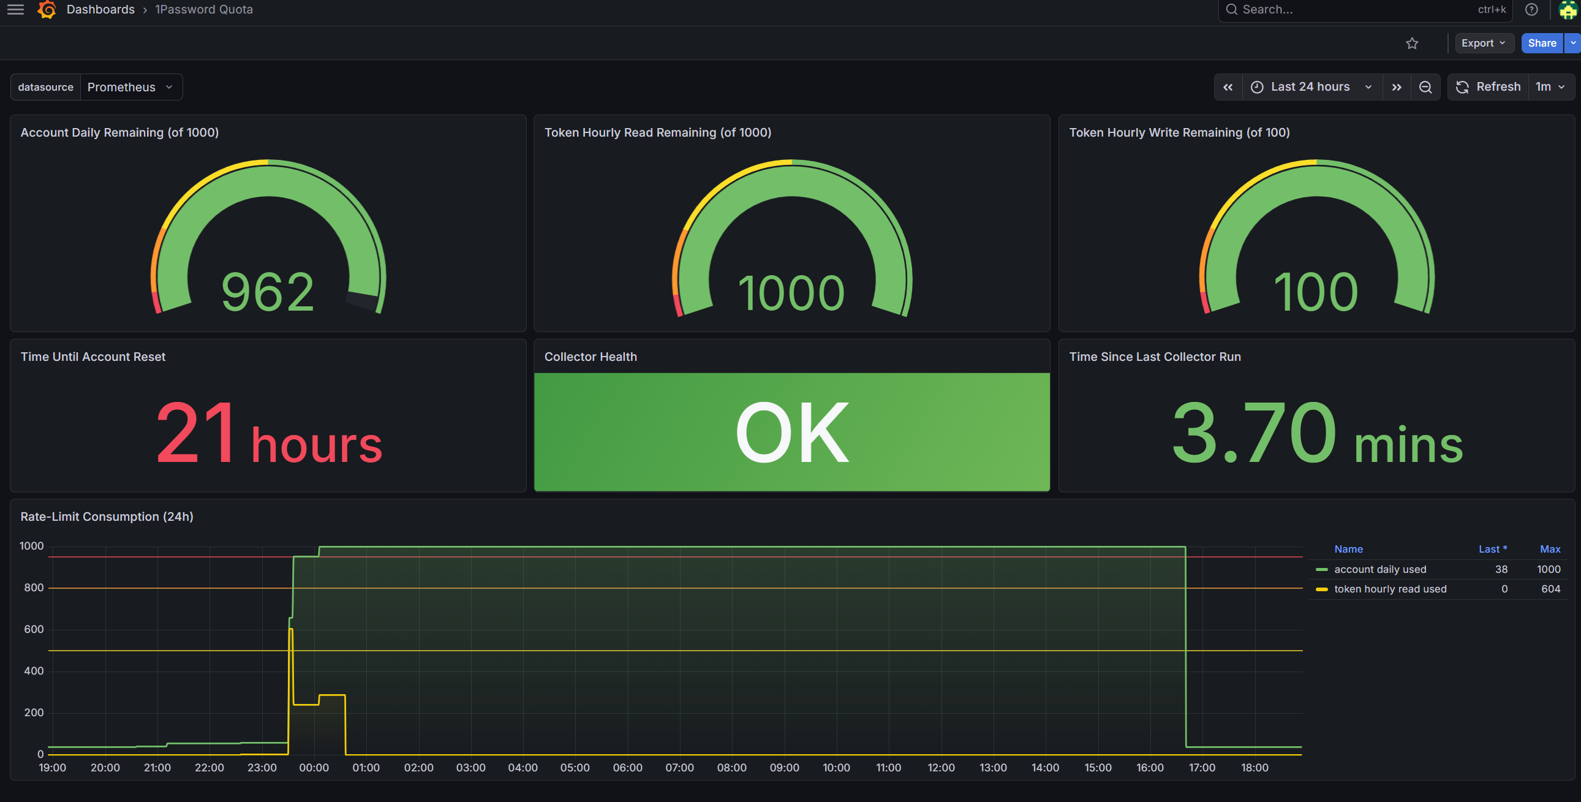Click the 100 gauge value
The image size is (1581, 802).
pos(1316,292)
